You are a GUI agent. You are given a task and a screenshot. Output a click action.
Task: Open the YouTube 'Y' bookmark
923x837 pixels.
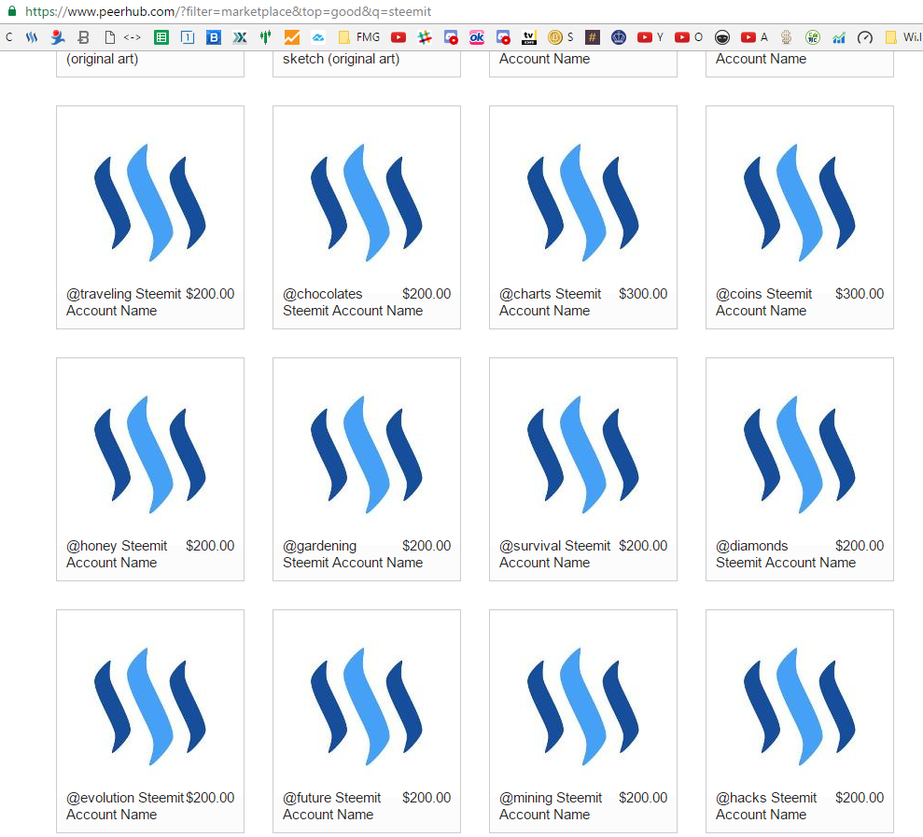click(650, 37)
